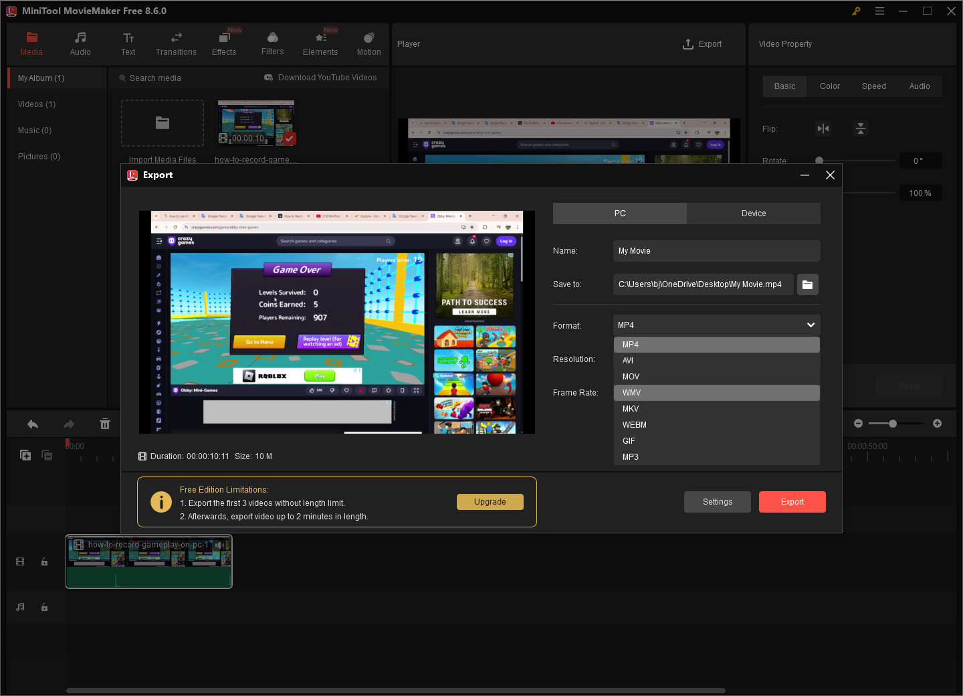
Task: Select My Album (1) category
Action: pos(58,78)
